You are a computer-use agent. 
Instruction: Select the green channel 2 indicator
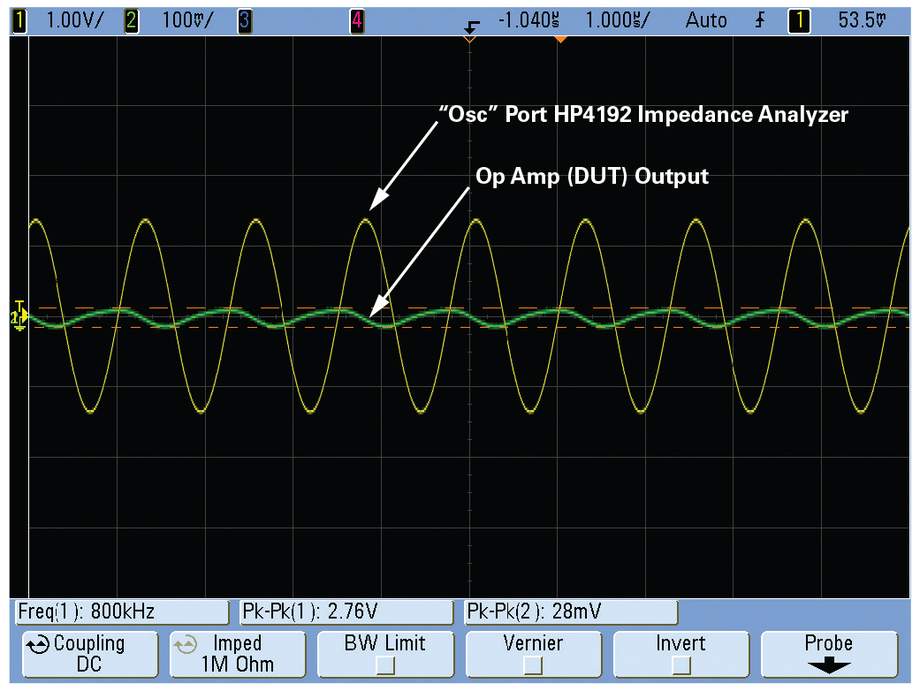coord(131,21)
